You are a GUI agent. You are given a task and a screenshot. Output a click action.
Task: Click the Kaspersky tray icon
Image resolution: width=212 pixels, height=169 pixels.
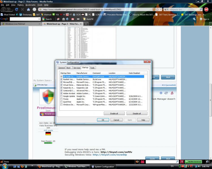click(x=191, y=166)
